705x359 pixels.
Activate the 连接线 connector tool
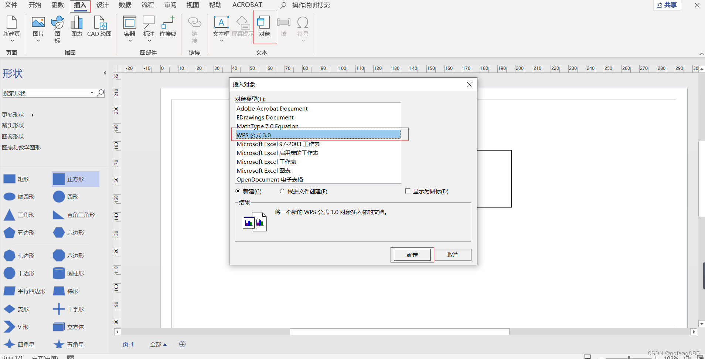(168, 22)
